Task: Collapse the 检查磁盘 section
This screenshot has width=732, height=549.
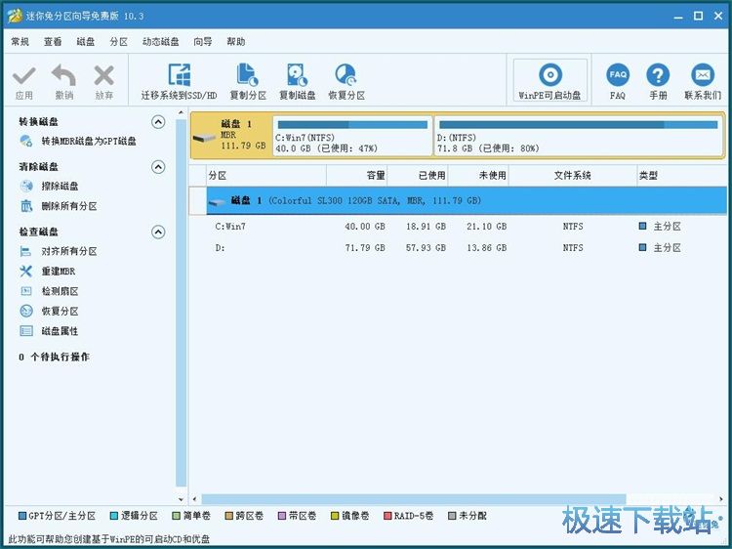Action: coord(158,232)
